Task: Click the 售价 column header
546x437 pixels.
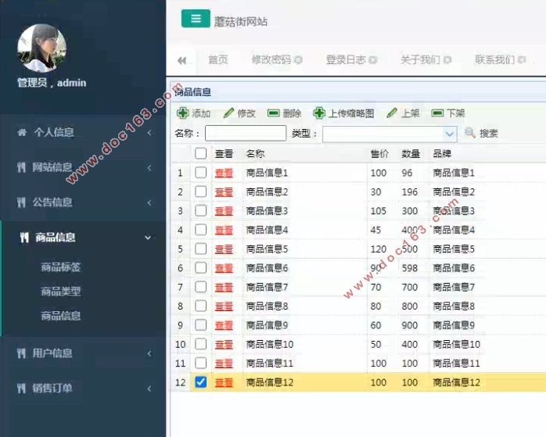Action: coord(379,153)
